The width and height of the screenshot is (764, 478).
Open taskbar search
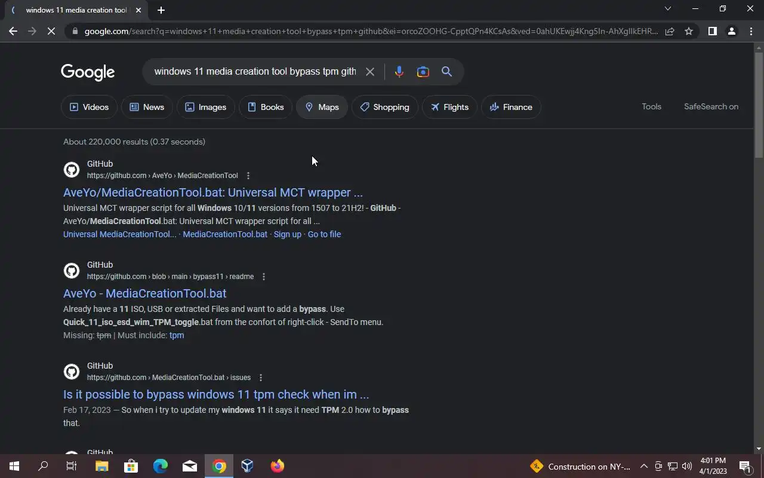(43, 466)
